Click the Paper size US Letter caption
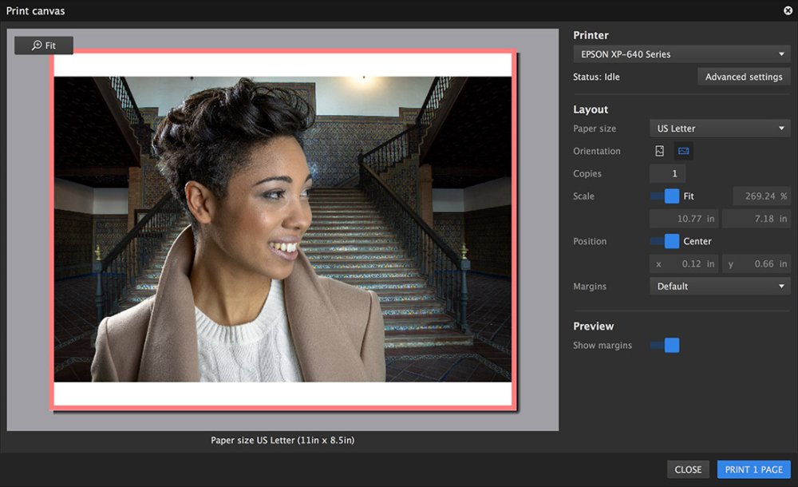 coord(282,440)
